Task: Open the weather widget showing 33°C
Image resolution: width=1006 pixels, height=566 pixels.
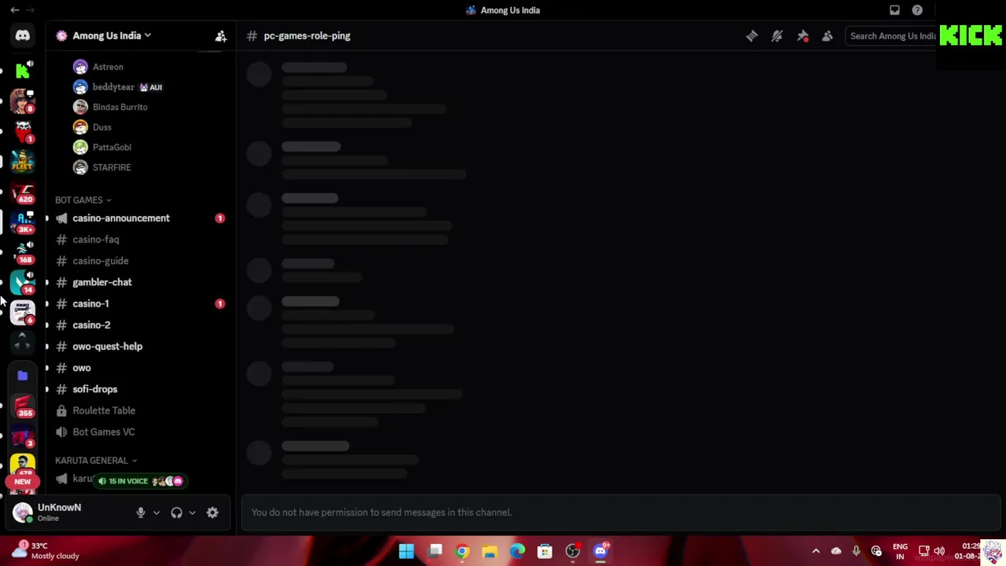Action: point(46,550)
